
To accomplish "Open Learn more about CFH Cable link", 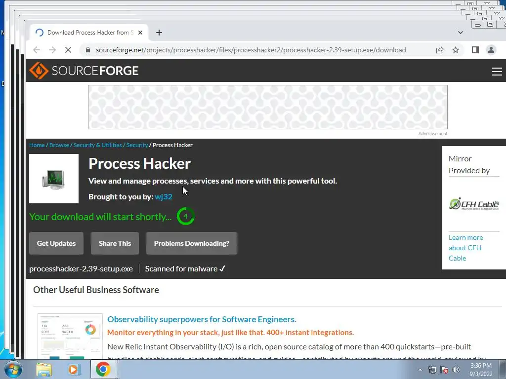I will click(x=465, y=248).
